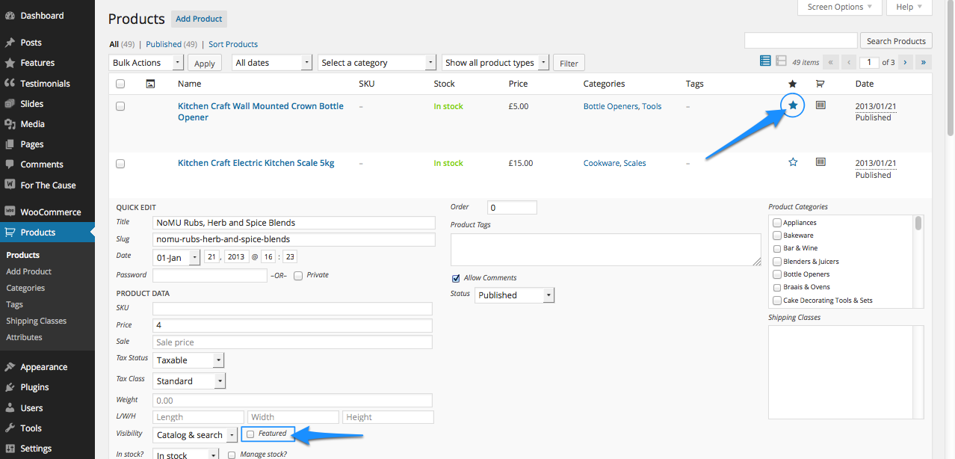This screenshot has height=459, width=955.
Task: Open the Plugins sidebar menu
Action: (34, 387)
